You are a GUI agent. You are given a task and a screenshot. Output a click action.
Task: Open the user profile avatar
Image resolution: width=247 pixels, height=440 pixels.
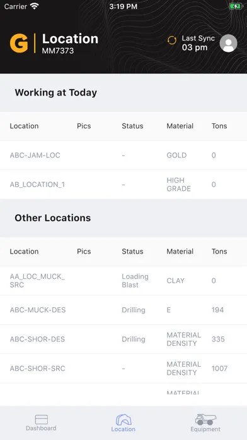pos(228,43)
